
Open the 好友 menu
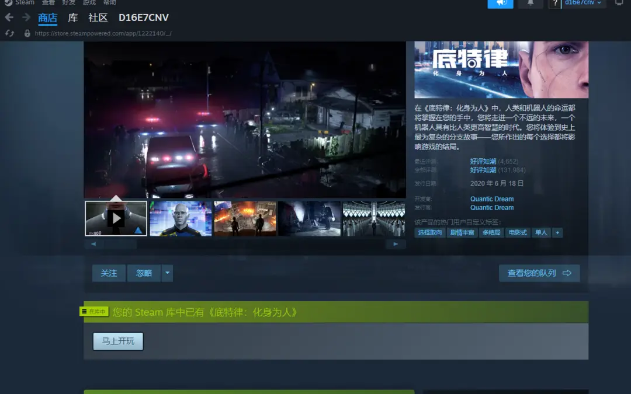pyautogui.click(x=69, y=2)
